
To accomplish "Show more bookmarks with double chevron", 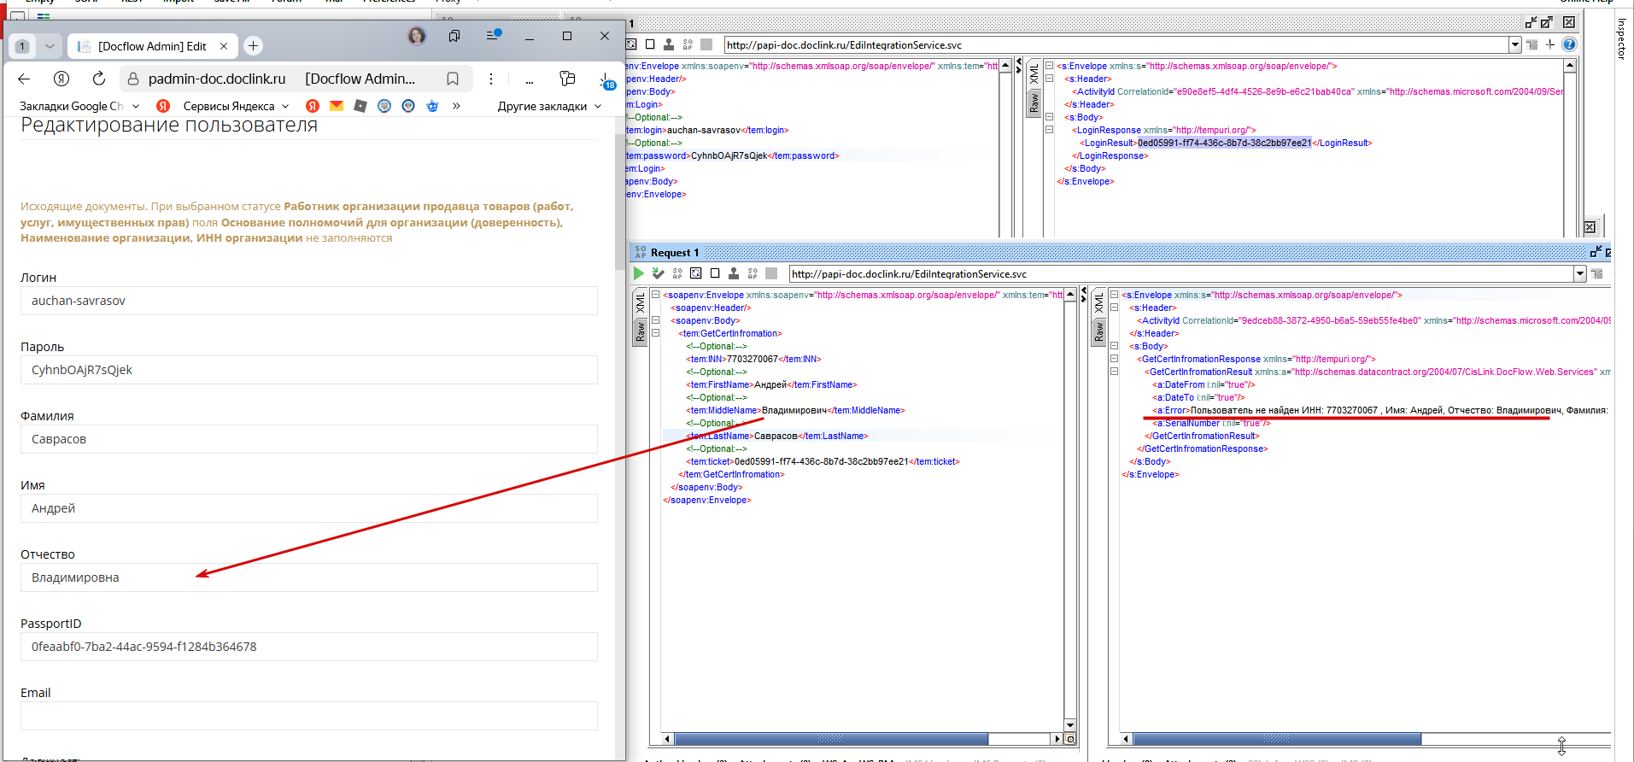I will (456, 106).
